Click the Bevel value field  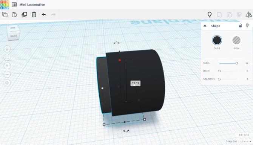point(247,71)
